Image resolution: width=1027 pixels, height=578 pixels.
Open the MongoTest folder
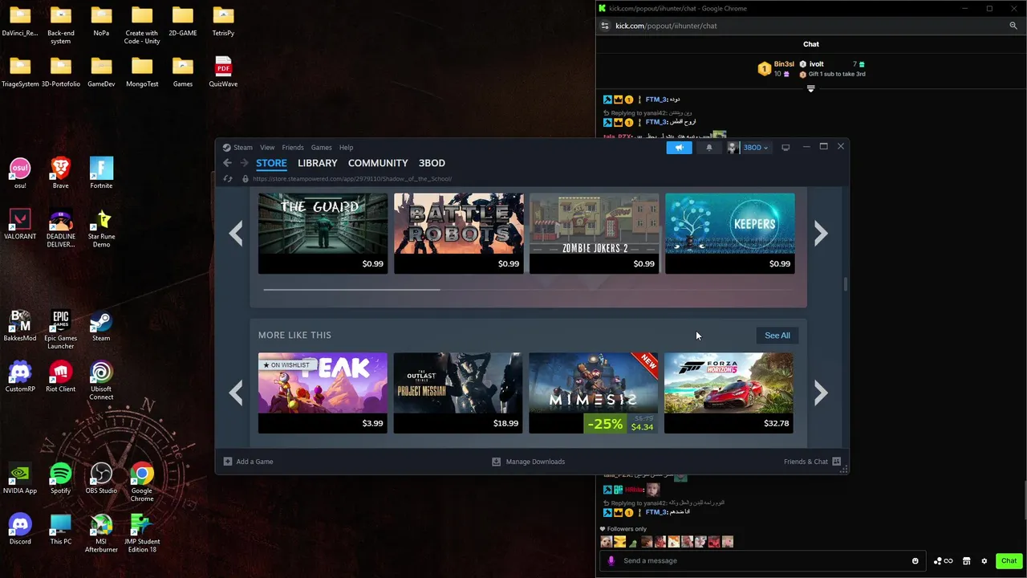click(x=142, y=71)
